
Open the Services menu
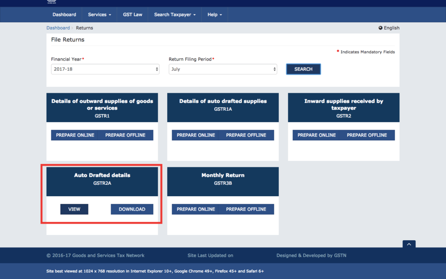click(x=99, y=14)
